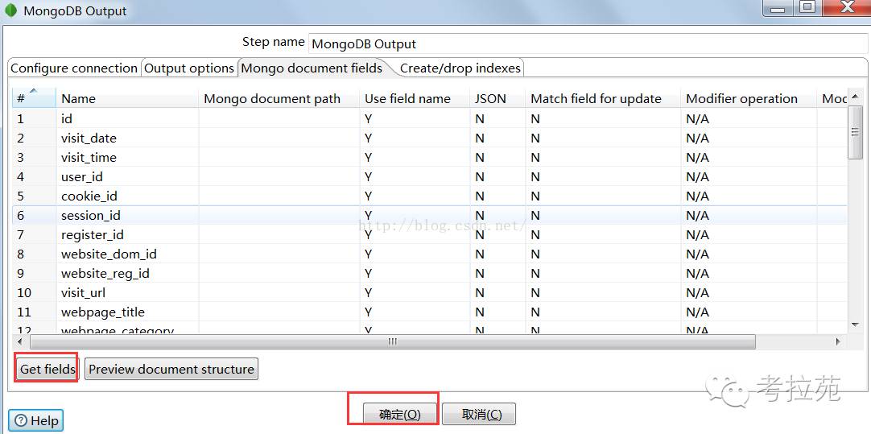Image resolution: width=871 pixels, height=434 pixels.
Task: Confirm with the 确定(O) button
Action: (x=400, y=415)
